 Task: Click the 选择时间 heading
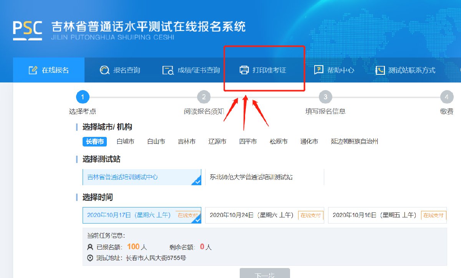(98, 197)
